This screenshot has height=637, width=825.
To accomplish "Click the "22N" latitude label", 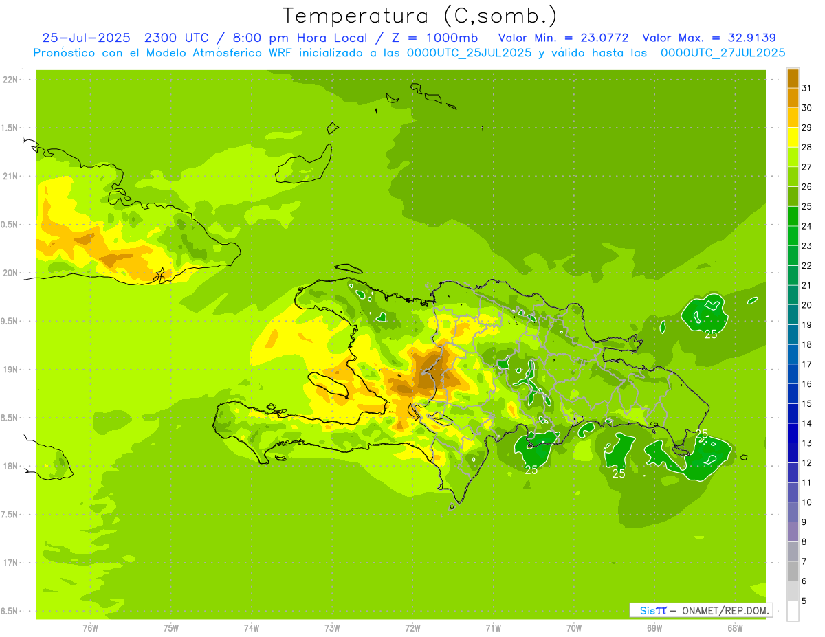I will tap(10, 80).
